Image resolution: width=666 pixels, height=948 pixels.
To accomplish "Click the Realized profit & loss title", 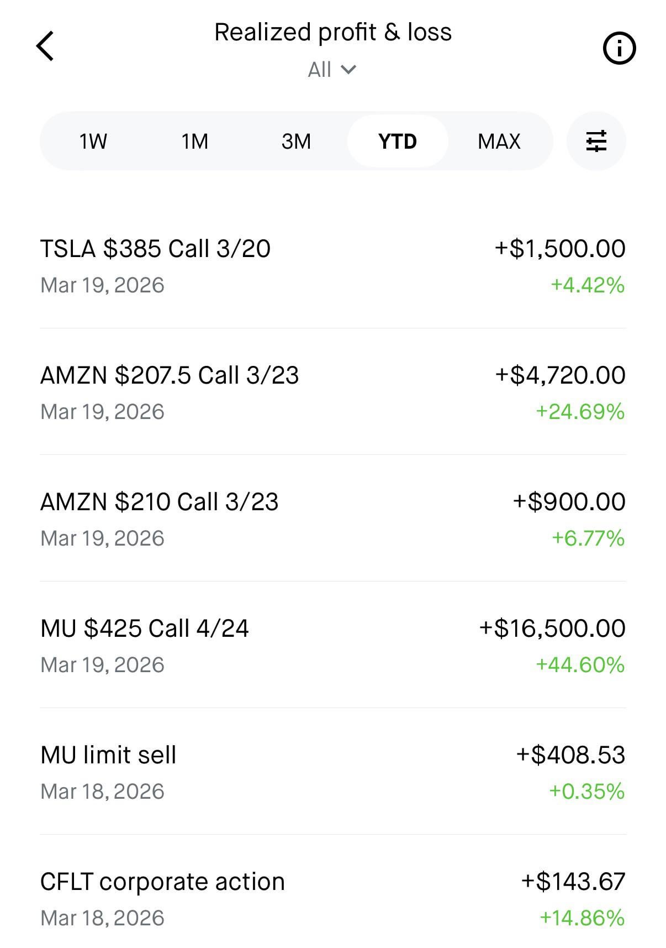I will click(x=332, y=32).
